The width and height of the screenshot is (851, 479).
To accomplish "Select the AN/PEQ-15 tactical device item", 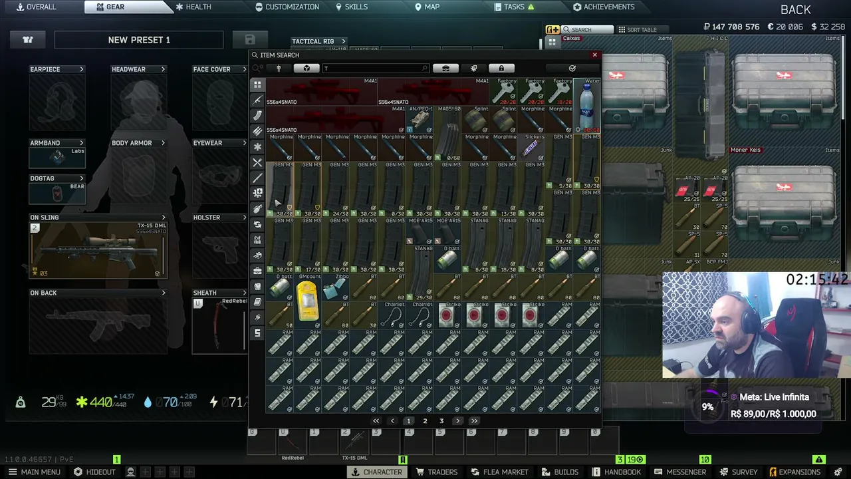I will pos(420,120).
